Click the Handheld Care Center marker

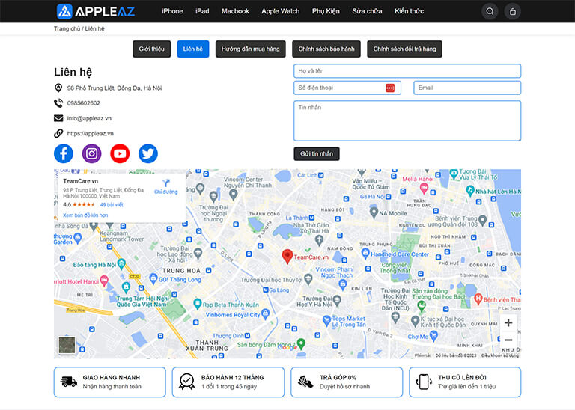point(365,253)
